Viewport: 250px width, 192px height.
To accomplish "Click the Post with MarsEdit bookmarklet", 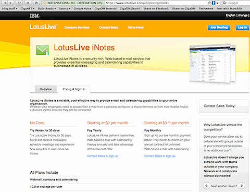I will coord(229,8).
